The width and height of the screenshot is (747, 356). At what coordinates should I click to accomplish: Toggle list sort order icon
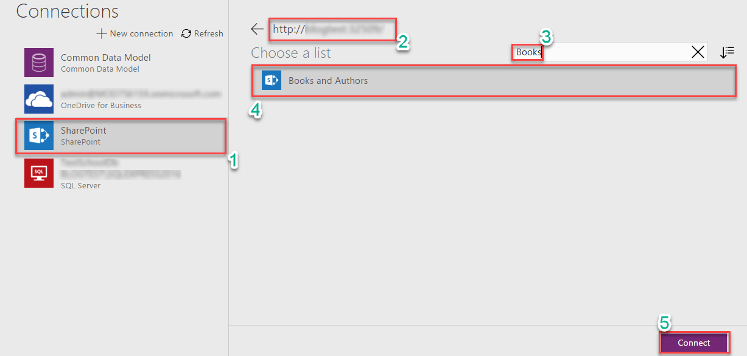(x=727, y=52)
